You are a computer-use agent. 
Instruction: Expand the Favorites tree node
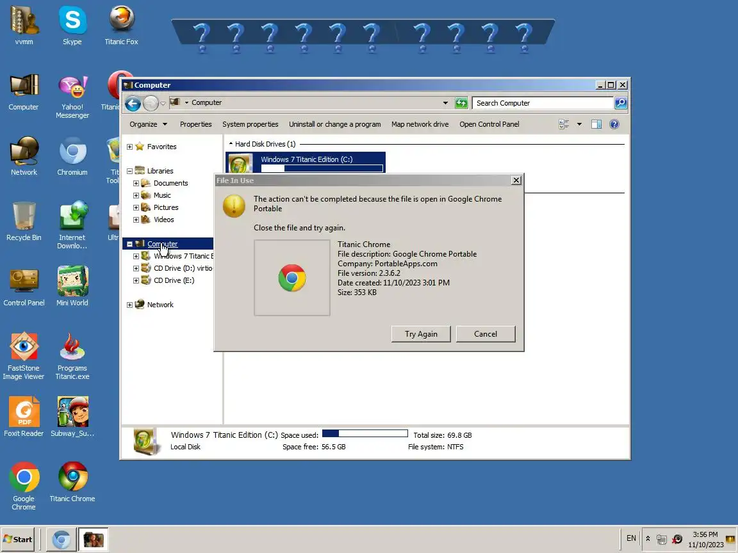[x=129, y=147]
